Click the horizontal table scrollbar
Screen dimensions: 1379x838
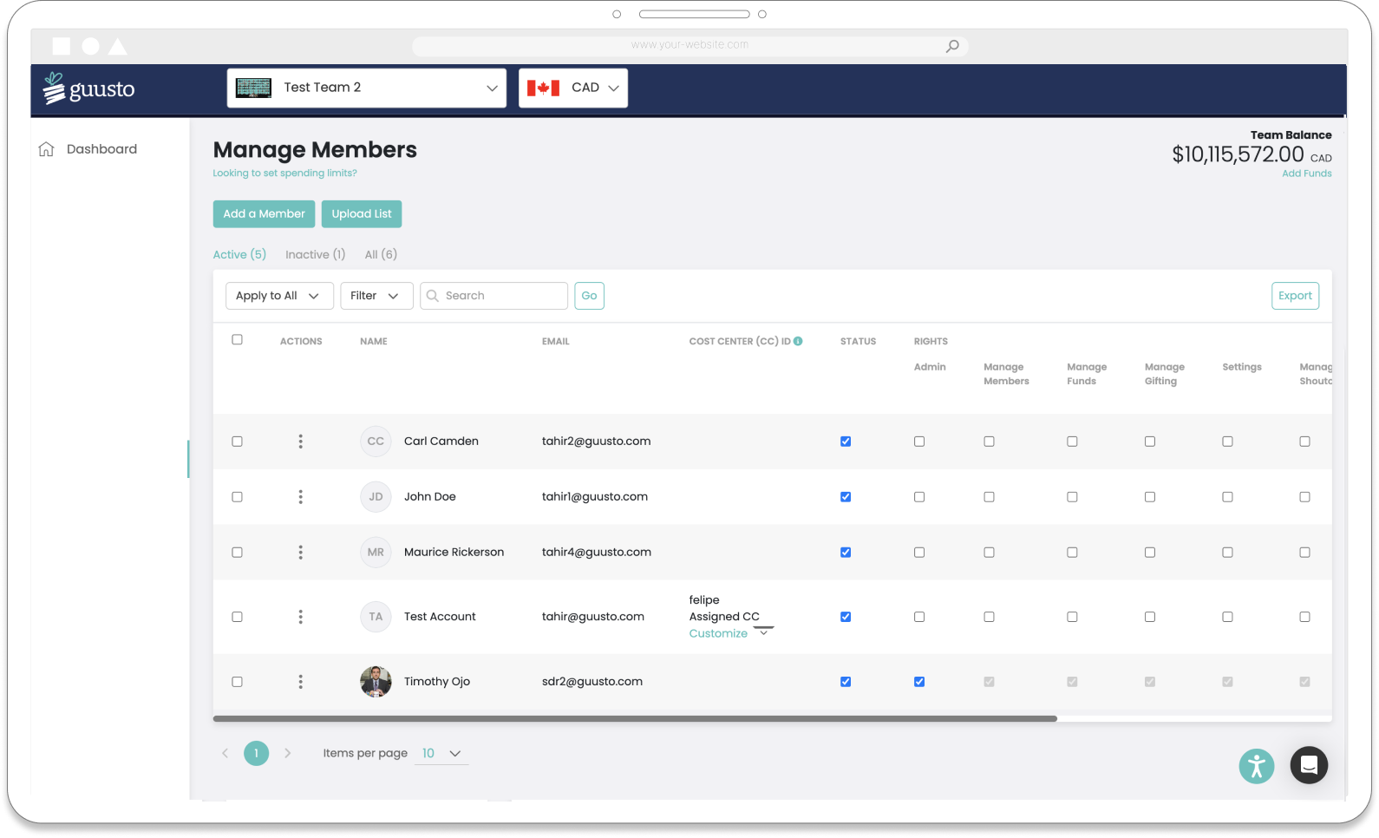[635, 719]
